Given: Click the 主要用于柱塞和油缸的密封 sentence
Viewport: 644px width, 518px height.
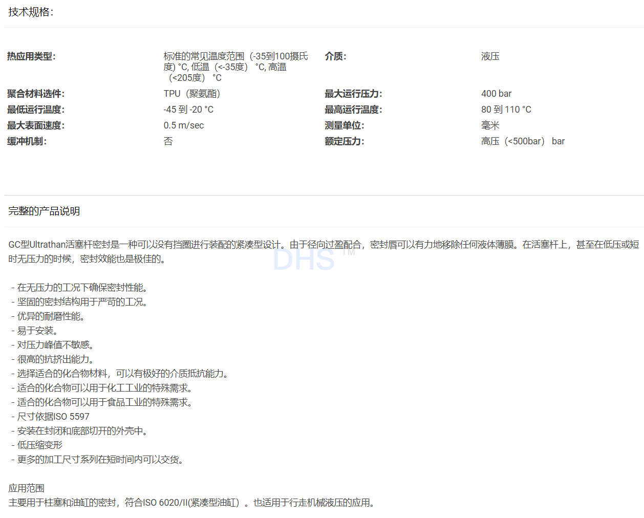Looking at the screenshot, I should [192, 503].
